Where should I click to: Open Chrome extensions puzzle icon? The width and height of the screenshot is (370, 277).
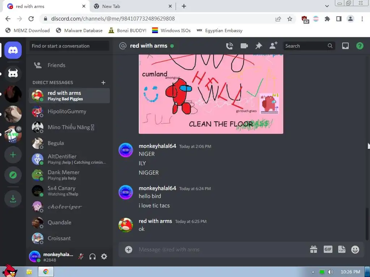[327, 19]
